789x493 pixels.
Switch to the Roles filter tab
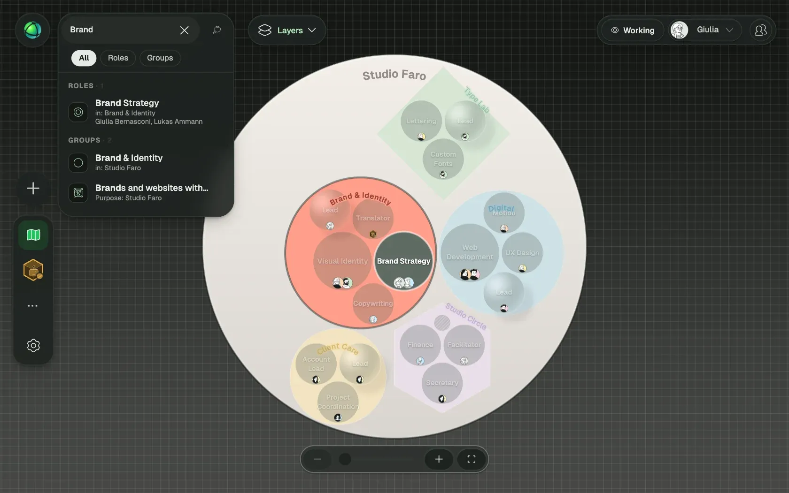point(118,58)
